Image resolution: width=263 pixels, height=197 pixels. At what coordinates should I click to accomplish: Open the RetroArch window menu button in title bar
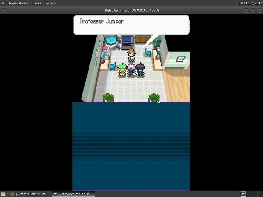point(3,10)
